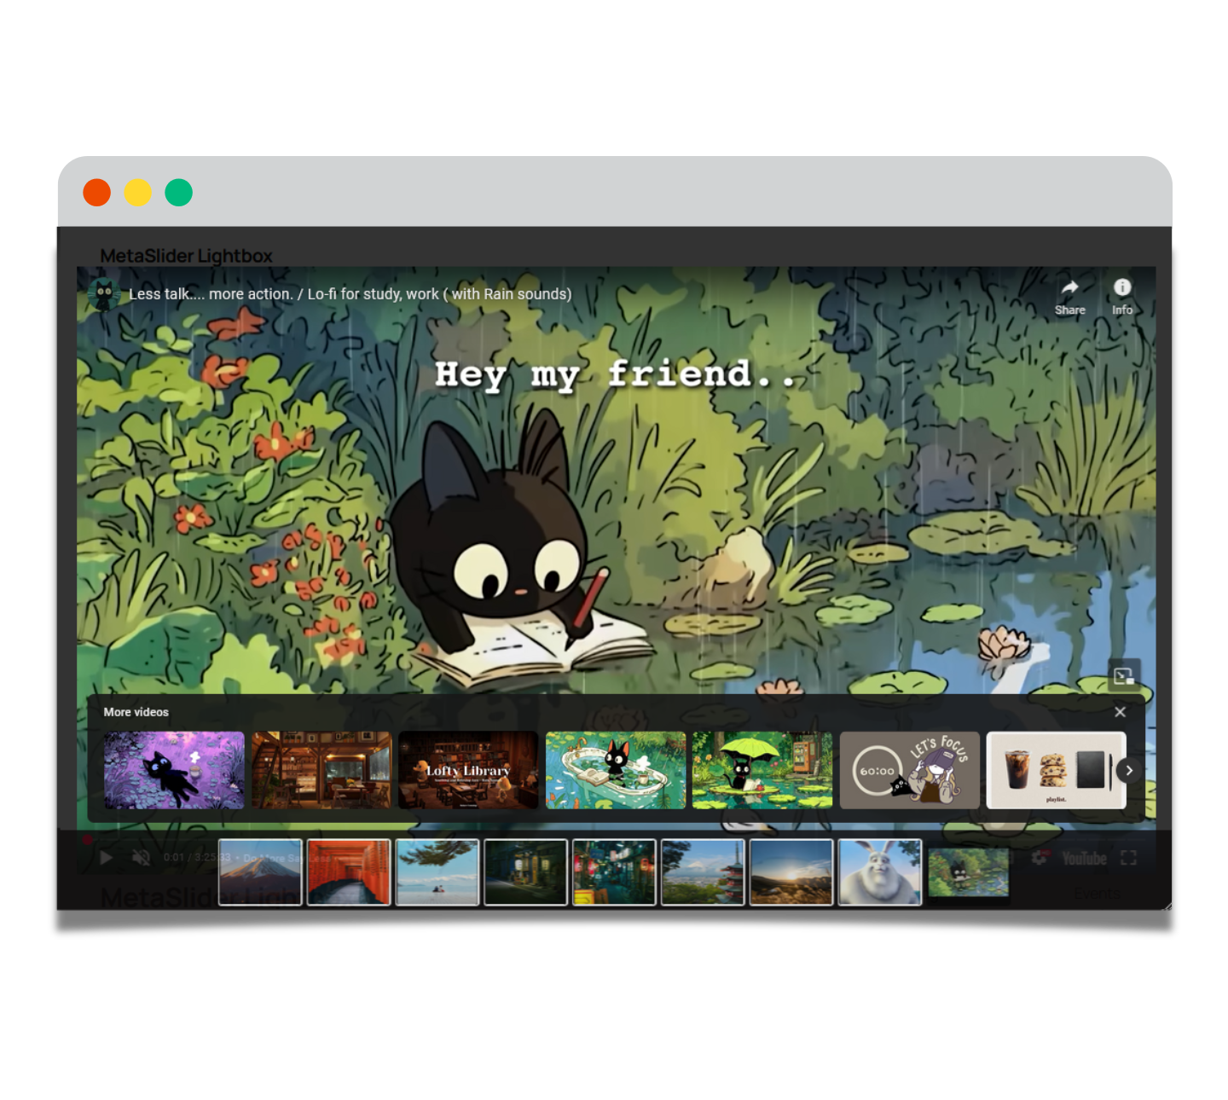Viewport: 1228px width, 1100px height.
Task: Toggle the picture-in-picture overlay icon
Action: click(1123, 676)
